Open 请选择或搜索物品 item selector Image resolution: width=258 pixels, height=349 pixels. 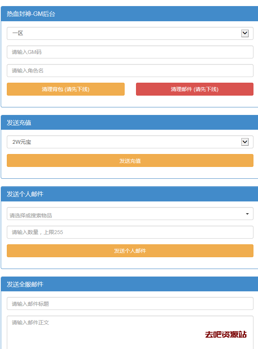point(130,214)
